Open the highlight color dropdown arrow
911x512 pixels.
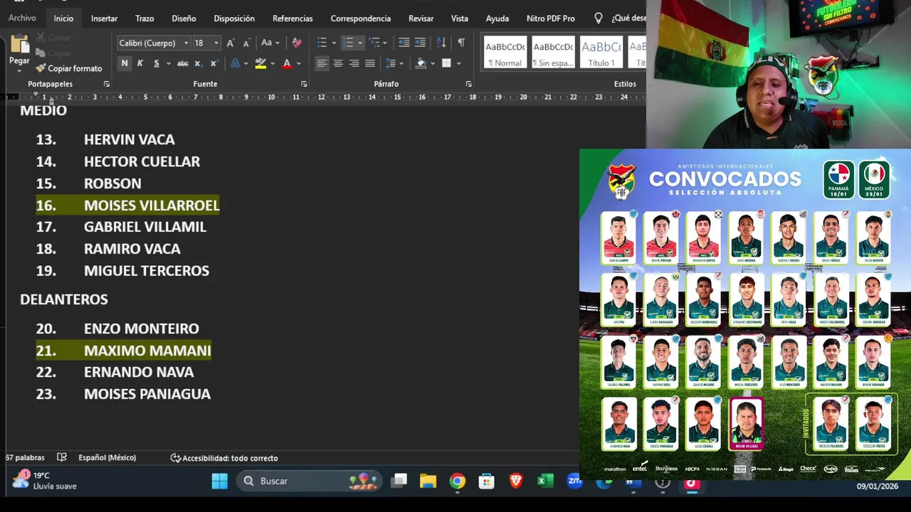273,63
